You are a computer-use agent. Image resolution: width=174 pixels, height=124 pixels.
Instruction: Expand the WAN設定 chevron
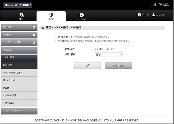click(34, 27)
